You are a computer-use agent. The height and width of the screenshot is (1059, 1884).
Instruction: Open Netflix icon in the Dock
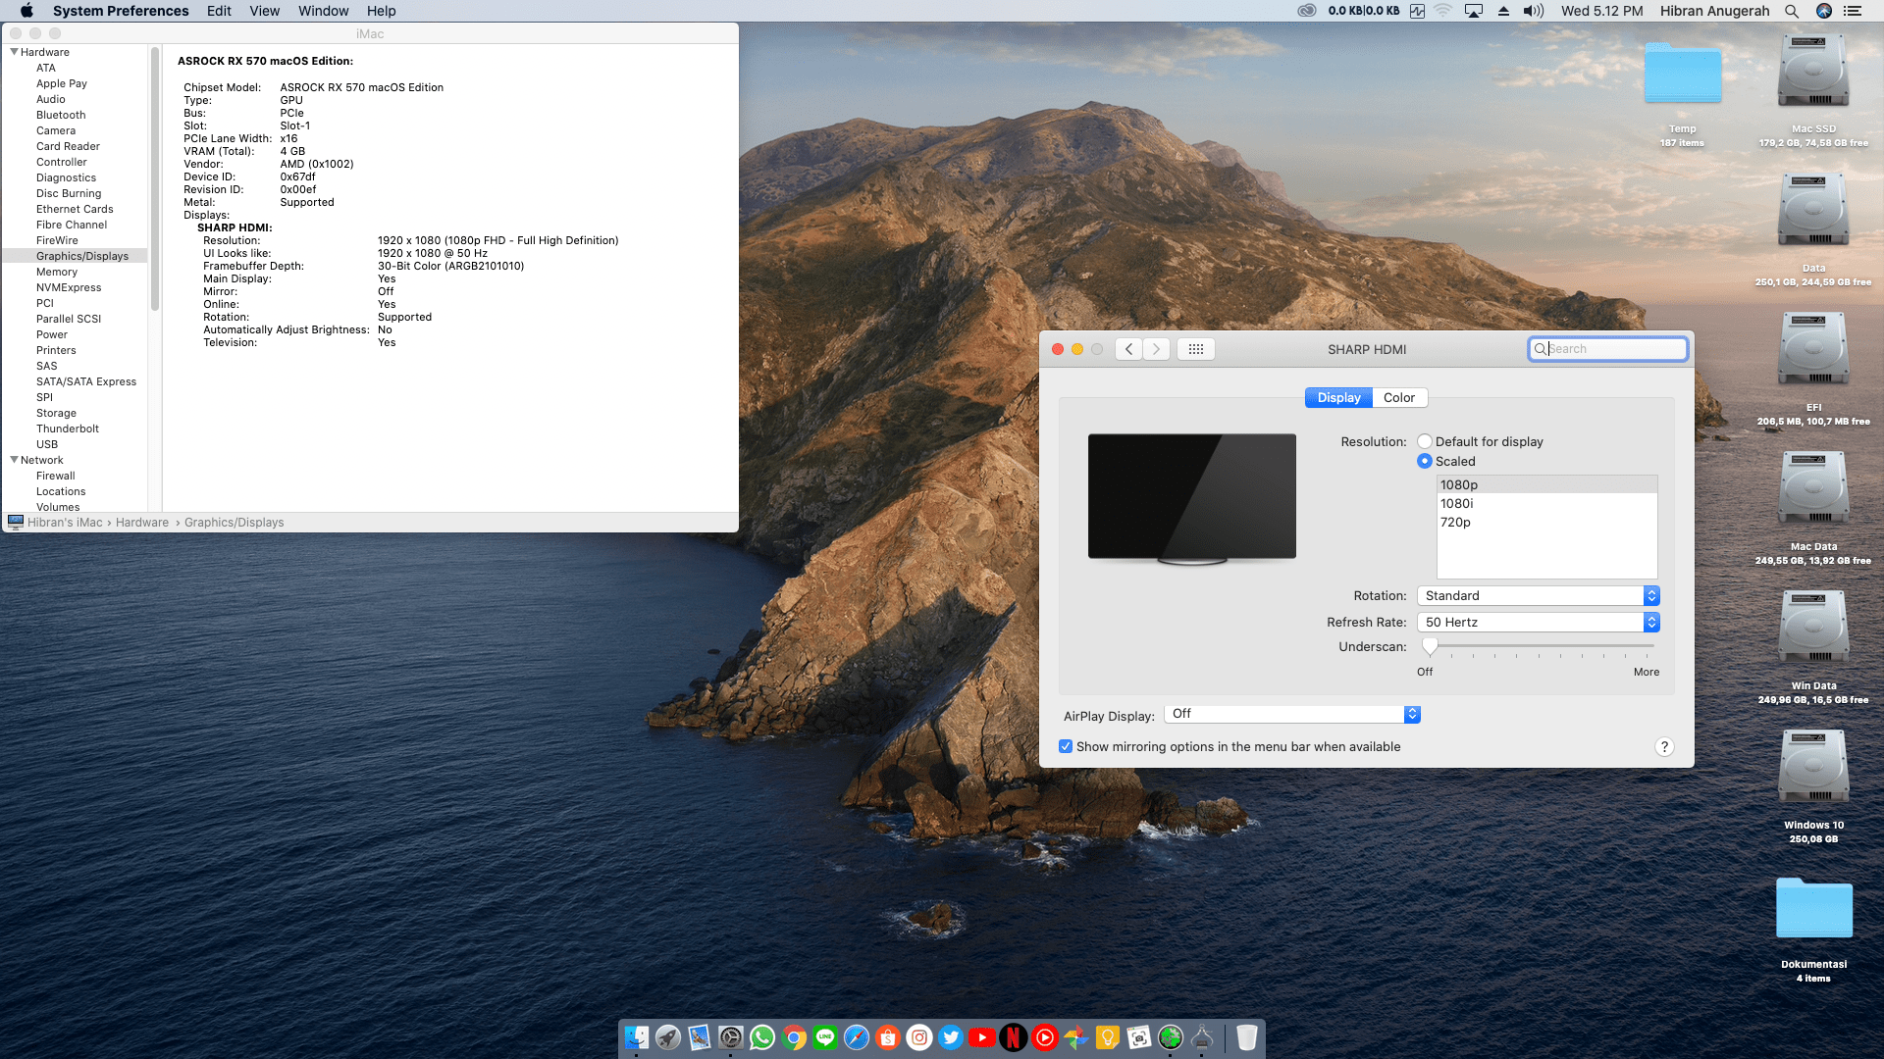tap(1014, 1037)
